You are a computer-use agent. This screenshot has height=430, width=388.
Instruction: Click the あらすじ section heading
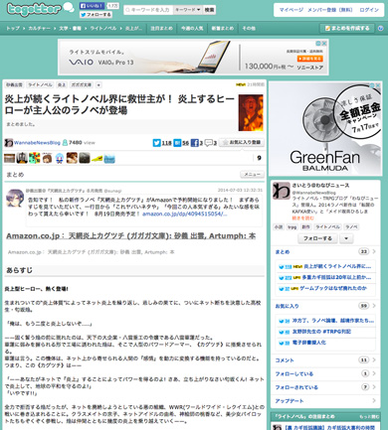pyautogui.click(x=19, y=270)
